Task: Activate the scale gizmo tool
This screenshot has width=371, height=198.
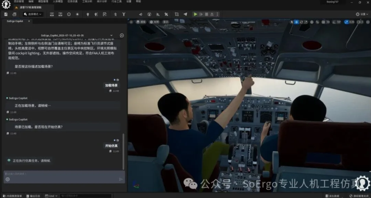Action: coord(306,22)
